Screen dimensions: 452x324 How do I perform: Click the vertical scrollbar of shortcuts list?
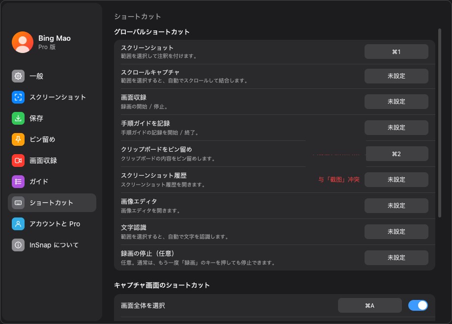tap(440, 123)
